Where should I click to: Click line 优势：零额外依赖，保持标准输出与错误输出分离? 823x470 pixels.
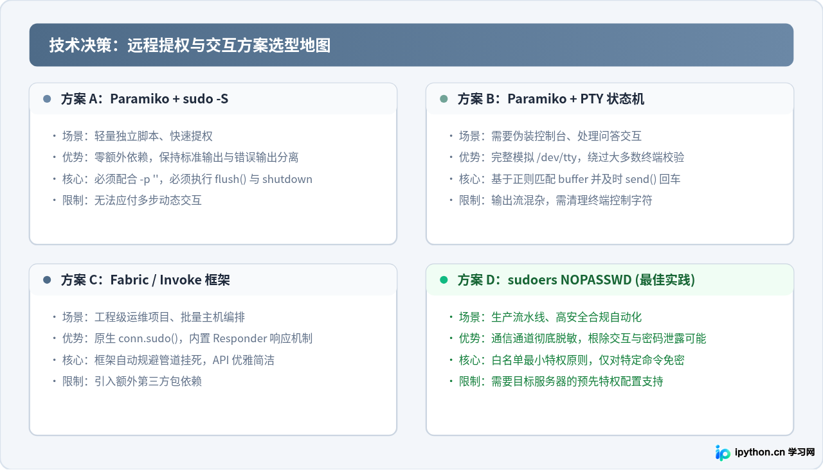[x=180, y=157]
